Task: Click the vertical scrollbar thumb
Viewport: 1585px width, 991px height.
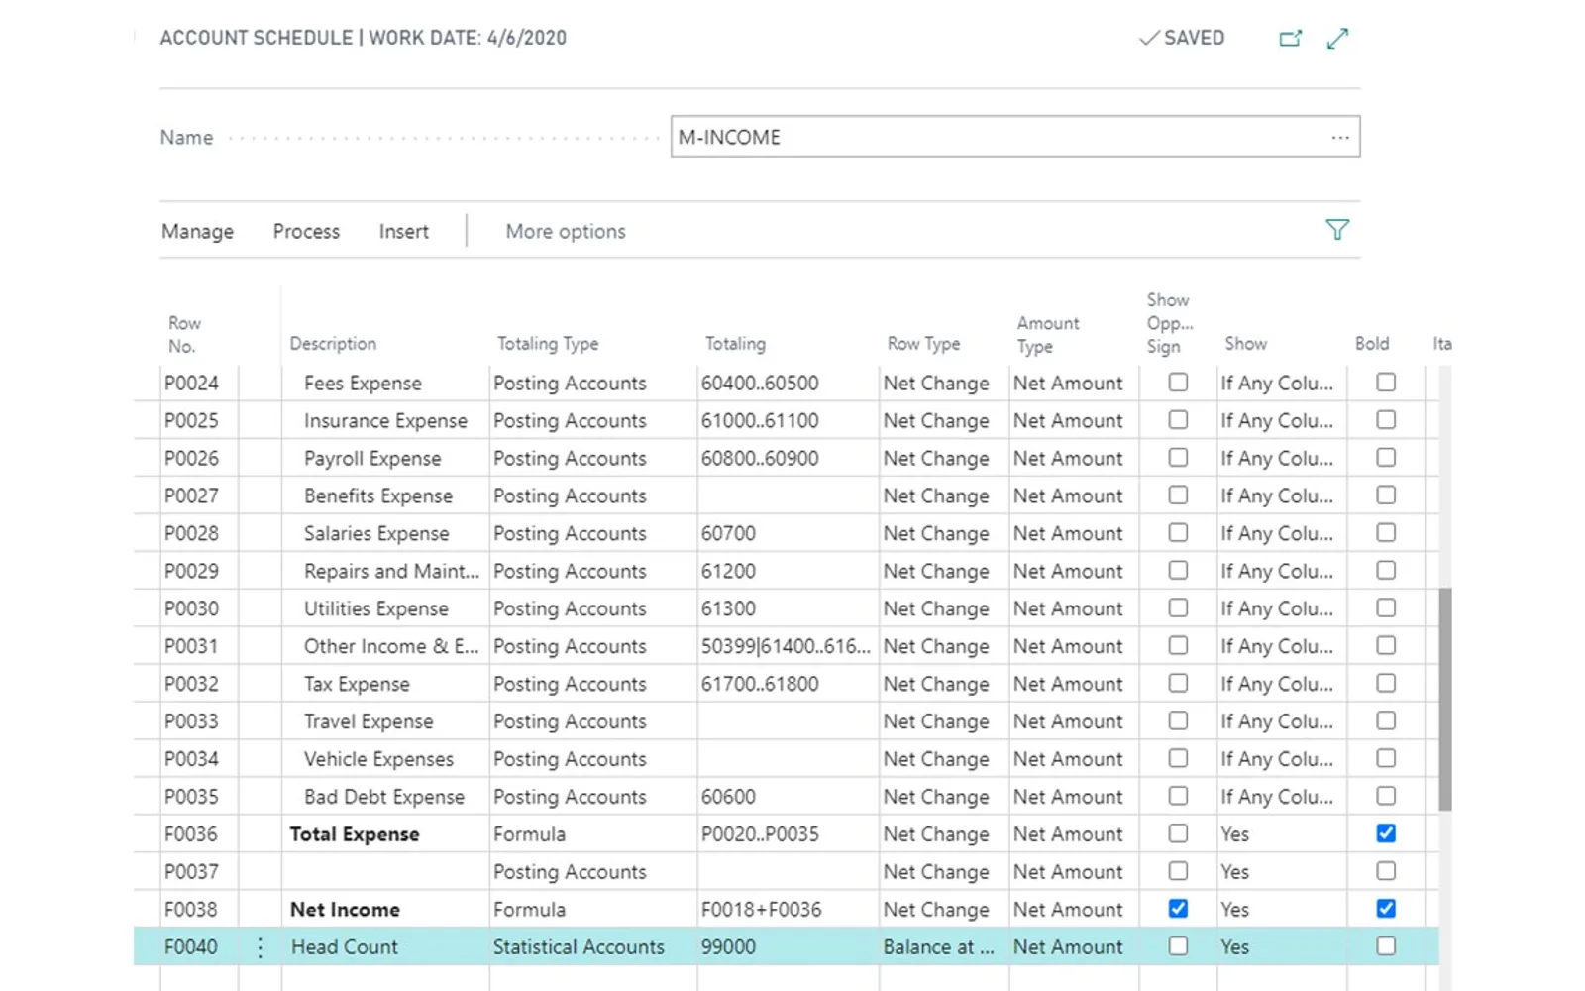Action: tap(1445, 700)
